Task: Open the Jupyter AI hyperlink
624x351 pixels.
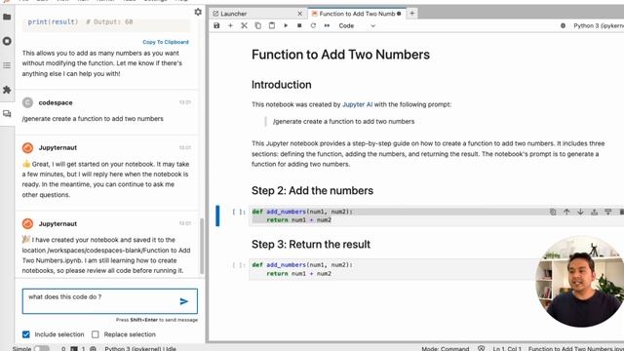Action: [358, 104]
